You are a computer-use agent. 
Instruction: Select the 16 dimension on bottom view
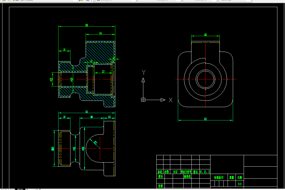(64, 117)
